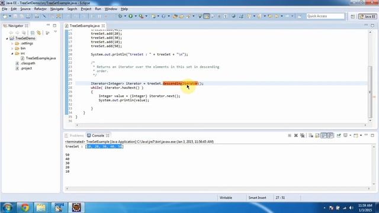Screen dimensions: 379x213
Task: Collapse the TreeSetDemo project node
Action: pyautogui.click(x=7, y=38)
